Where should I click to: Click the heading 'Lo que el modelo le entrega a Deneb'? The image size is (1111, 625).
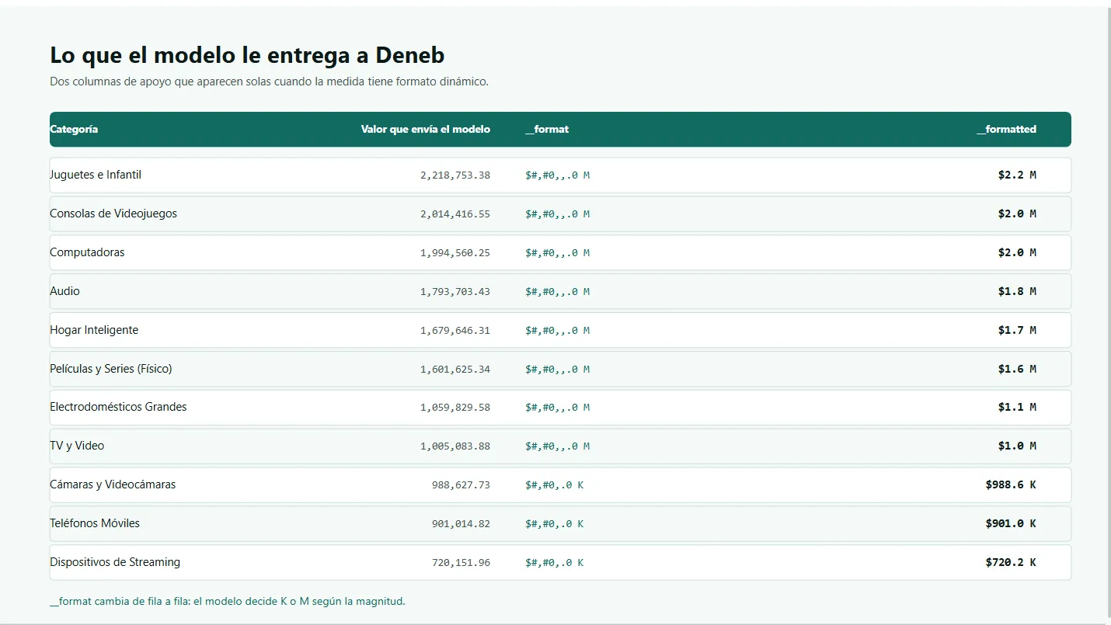click(x=247, y=55)
